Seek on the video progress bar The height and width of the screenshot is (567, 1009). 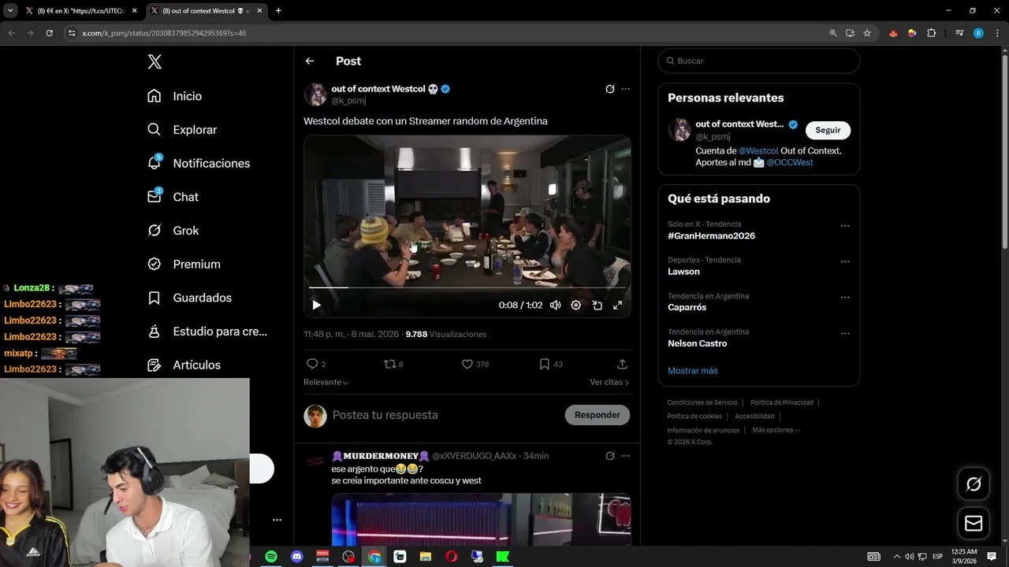(x=467, y=288)
